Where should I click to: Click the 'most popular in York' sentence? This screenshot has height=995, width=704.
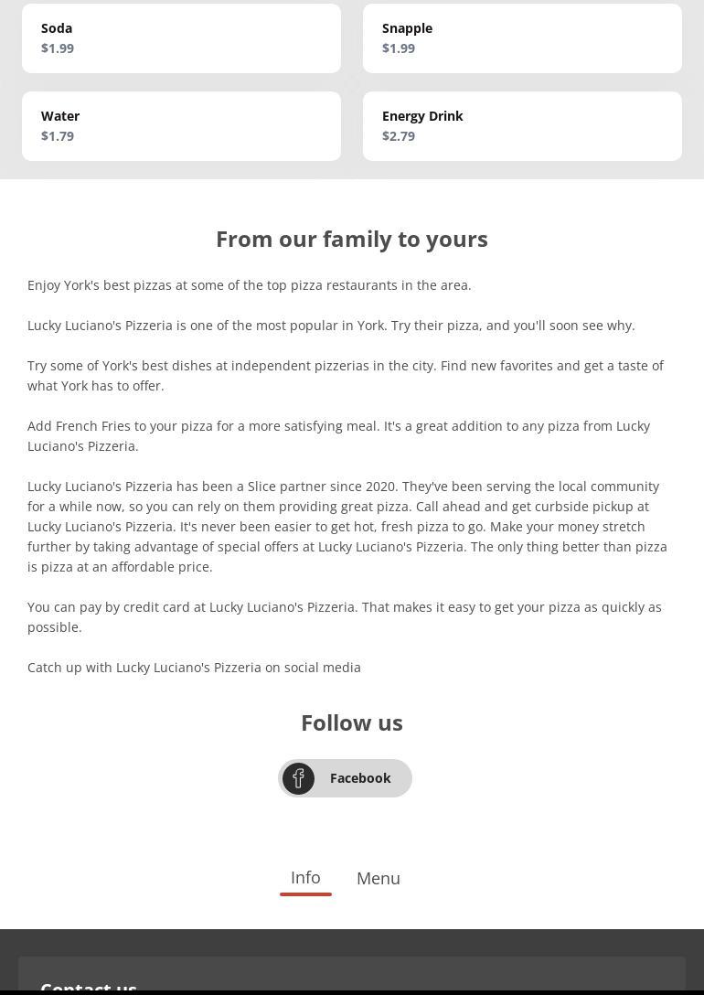pos(331,326)
